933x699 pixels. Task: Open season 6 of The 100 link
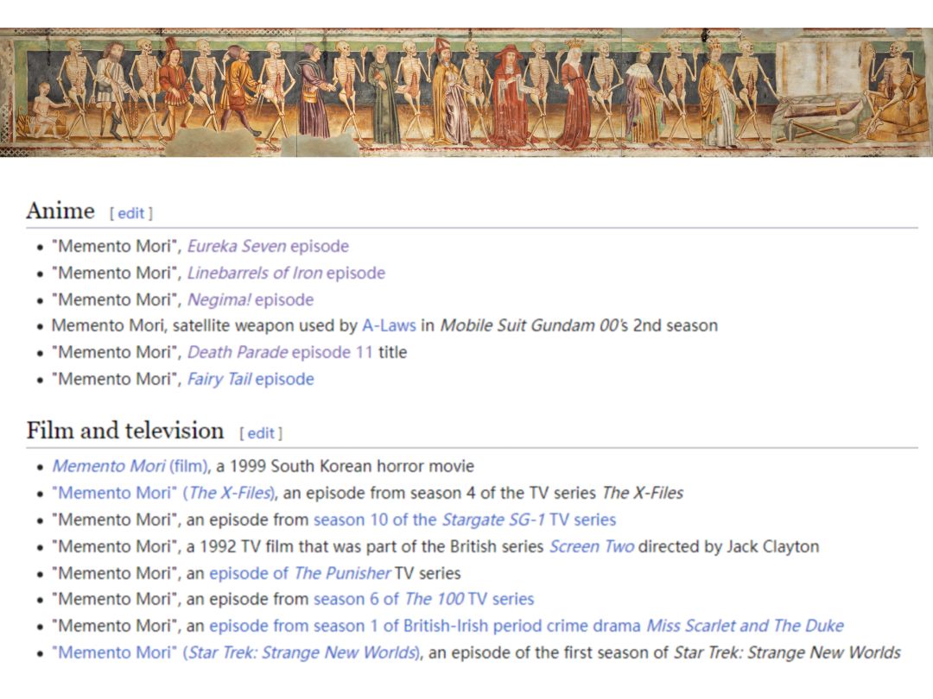[x=423, y=599]
